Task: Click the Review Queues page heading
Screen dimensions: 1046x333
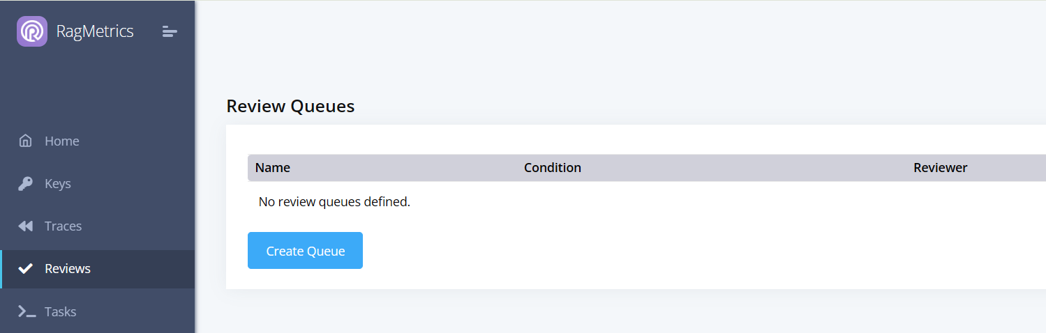Action: (x=290, y=107)
